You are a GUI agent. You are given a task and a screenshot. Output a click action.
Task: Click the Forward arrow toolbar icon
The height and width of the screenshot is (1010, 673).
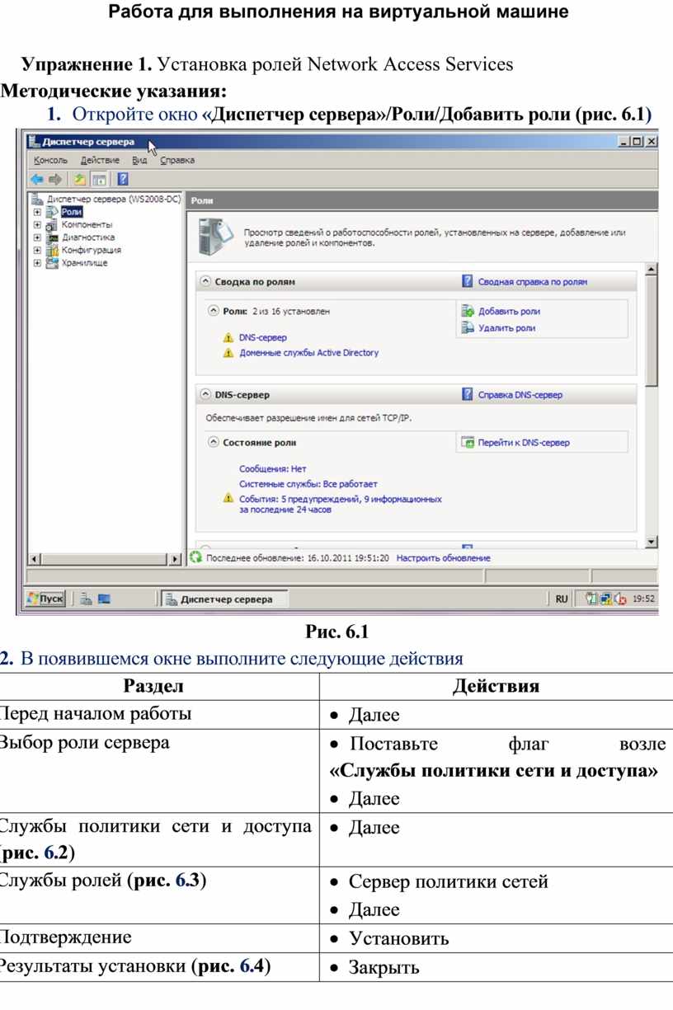[x=54, y=179]
